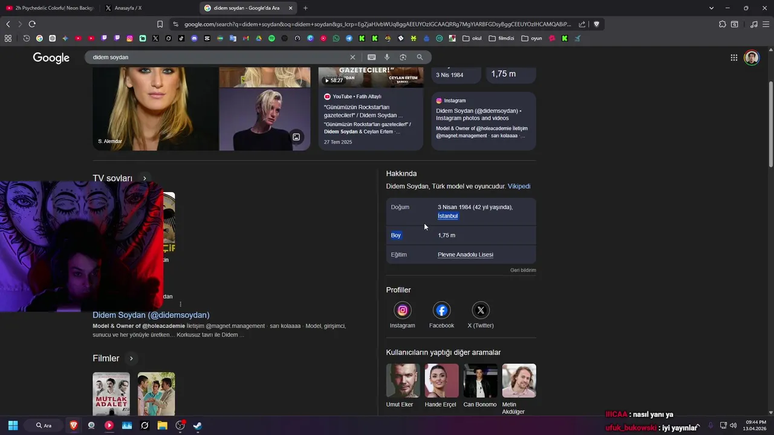Focus the Google search input field
Screen dimensions: 774x435
pyautogui.click(x=218, y=57)
